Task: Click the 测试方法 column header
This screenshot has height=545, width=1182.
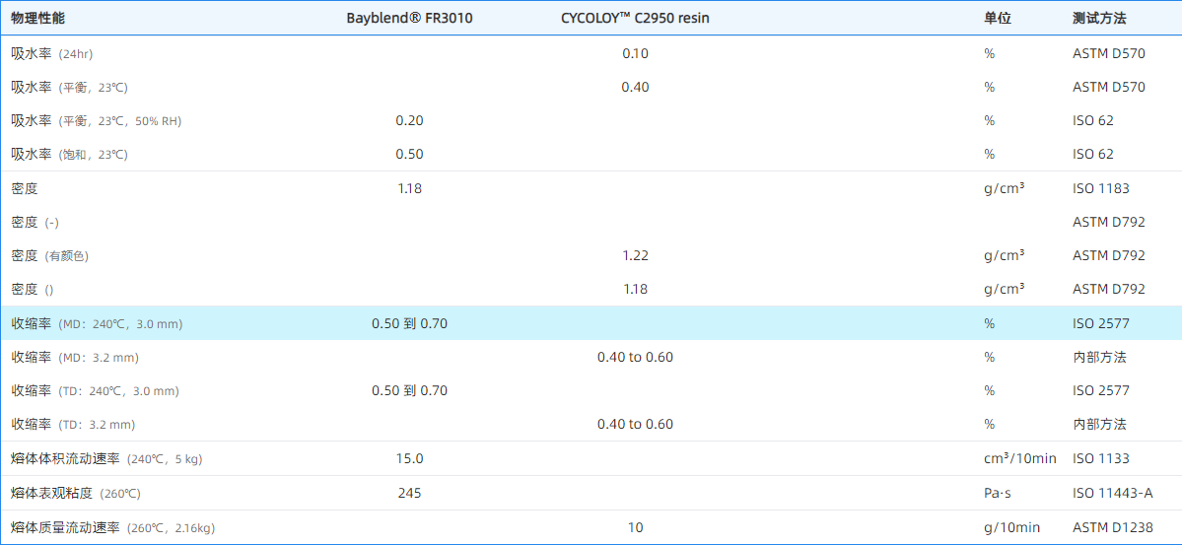Action: point(1099,19)
